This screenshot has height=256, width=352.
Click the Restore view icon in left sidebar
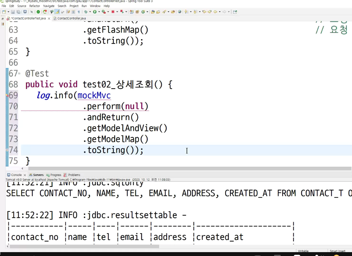(x=3, y=19)
